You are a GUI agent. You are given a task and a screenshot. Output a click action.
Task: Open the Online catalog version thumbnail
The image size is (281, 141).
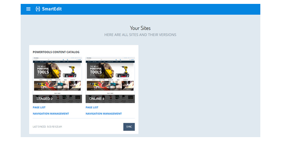110,80
